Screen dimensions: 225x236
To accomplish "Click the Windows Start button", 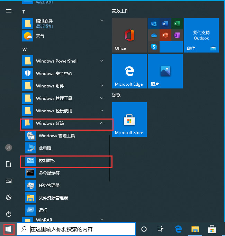I will 8,229.
